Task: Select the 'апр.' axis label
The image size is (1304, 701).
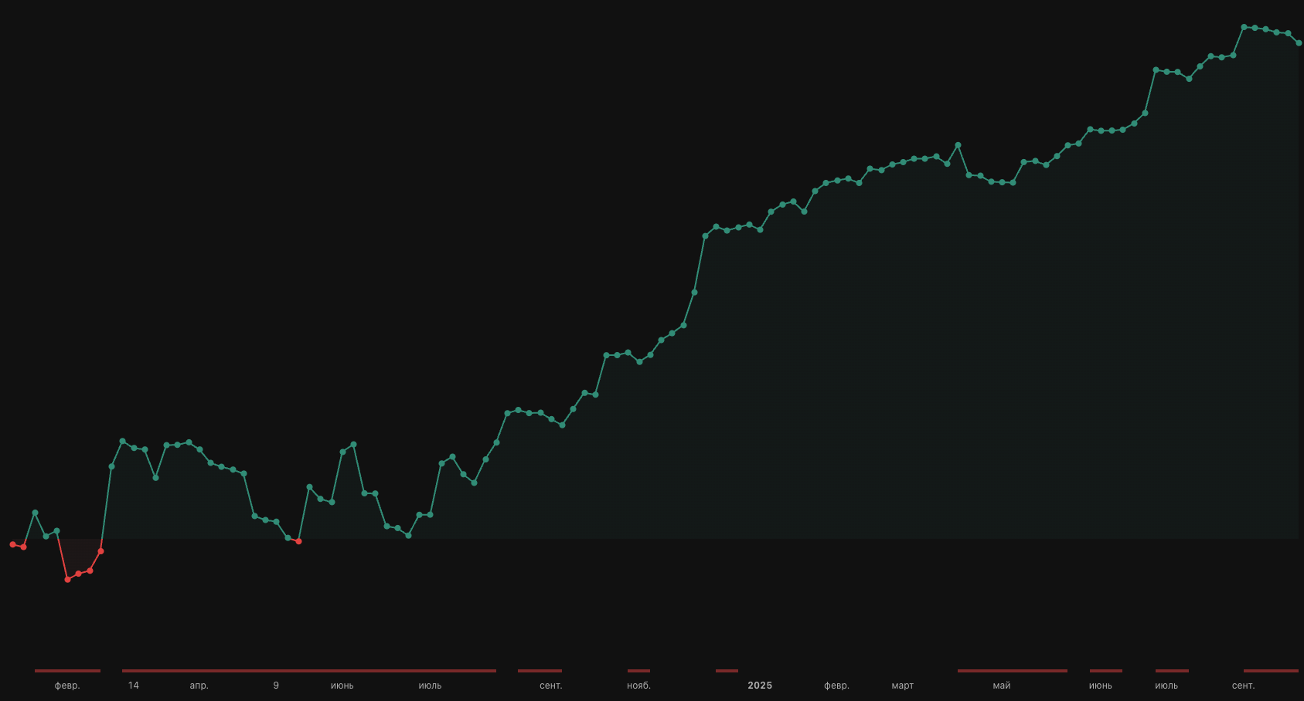Action: 199,686
